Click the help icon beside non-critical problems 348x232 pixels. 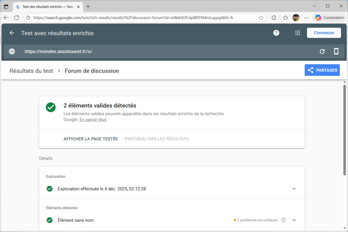283,220
